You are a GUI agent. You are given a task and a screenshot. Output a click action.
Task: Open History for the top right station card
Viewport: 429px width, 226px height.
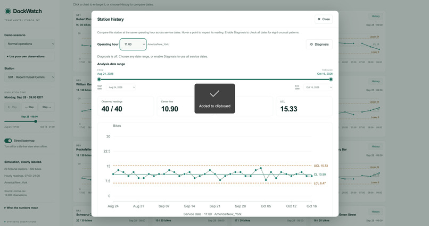click(x=376, y=16)
